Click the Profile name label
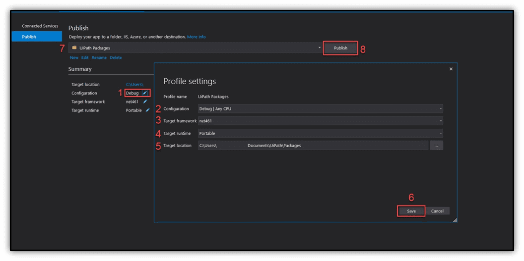This screenshot has height=261, width=524. pyautogui.click(x=176, y=97)
